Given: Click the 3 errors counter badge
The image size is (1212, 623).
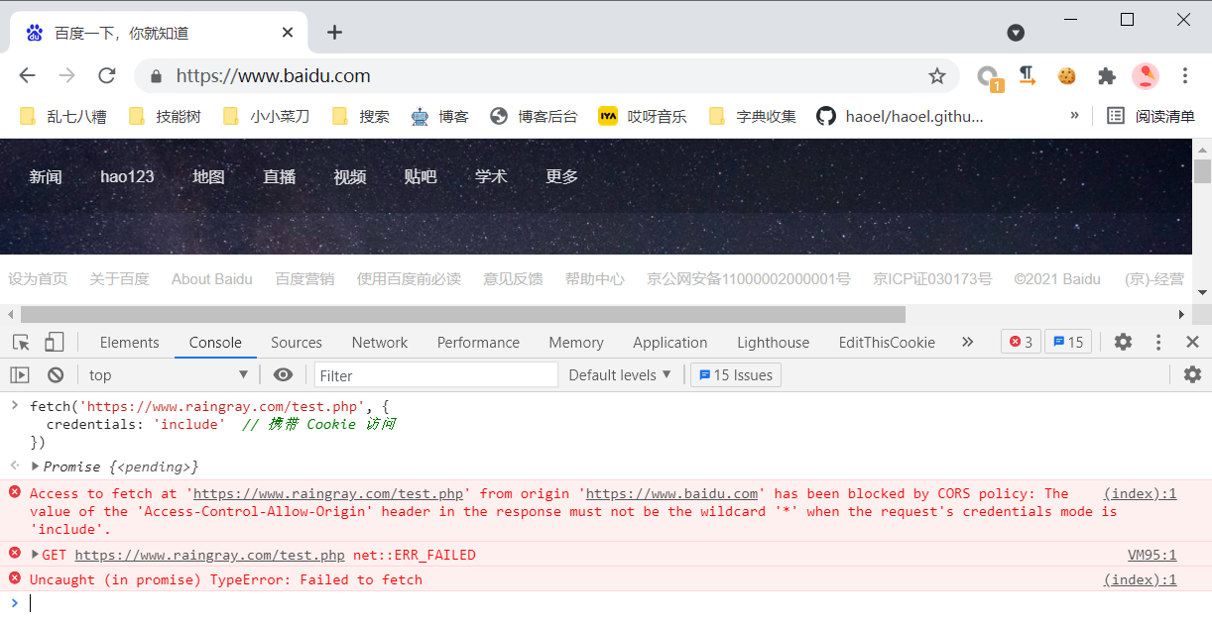Looking at the screenshot, I should pyautogui.click(x=1021, y=342).
